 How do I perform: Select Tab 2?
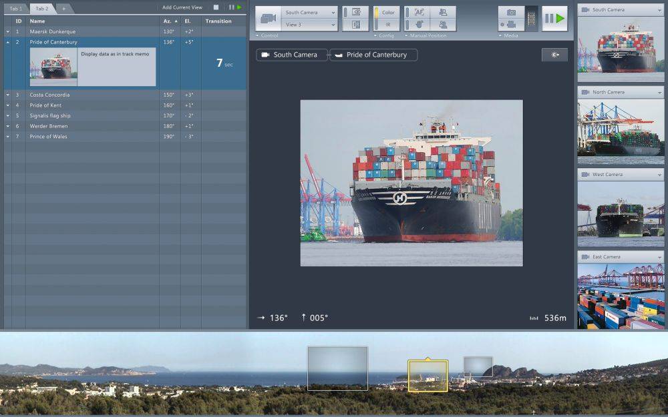click(41, 9)
